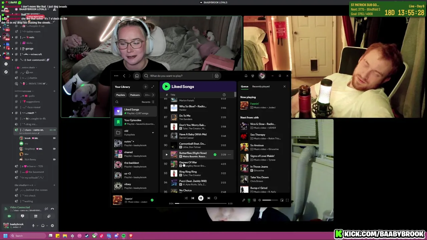Expand the 'old' playlist folder
This screenshot has height=240, width=427.
click(x=153, y=133)
